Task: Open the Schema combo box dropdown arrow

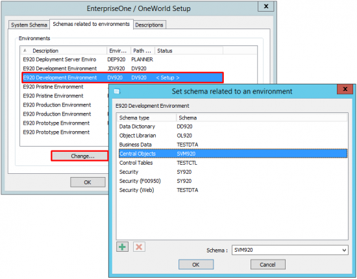Action: 344,250
